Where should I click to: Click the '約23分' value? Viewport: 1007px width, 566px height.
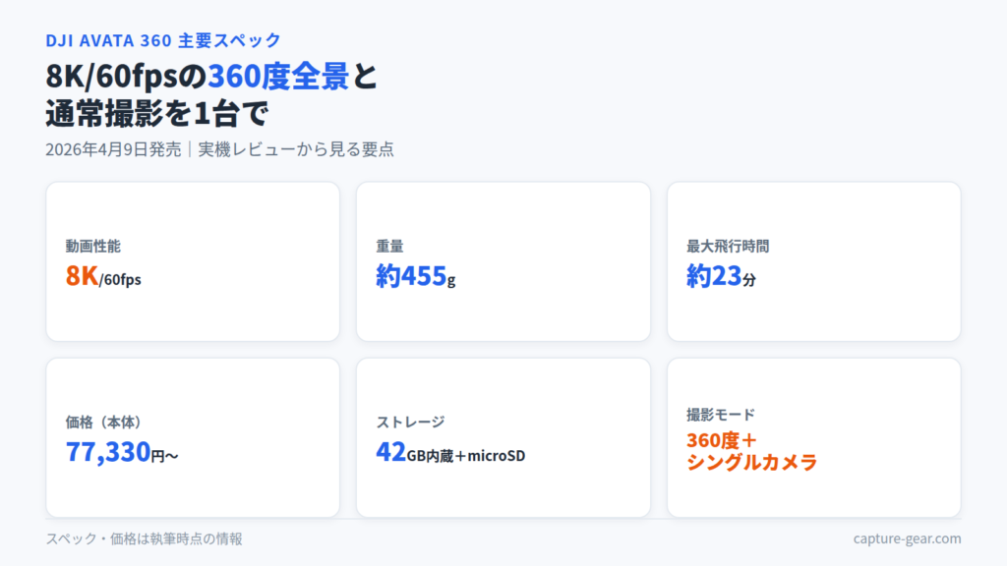pos(721,276)
